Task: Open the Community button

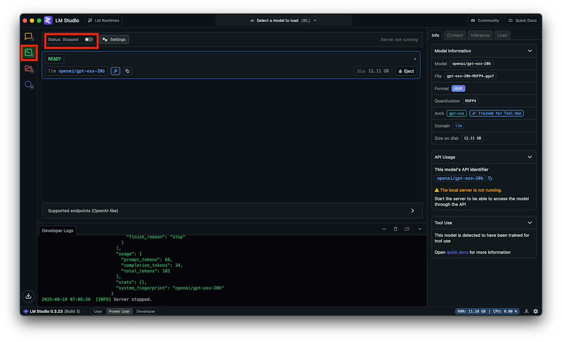Action: 485,21
